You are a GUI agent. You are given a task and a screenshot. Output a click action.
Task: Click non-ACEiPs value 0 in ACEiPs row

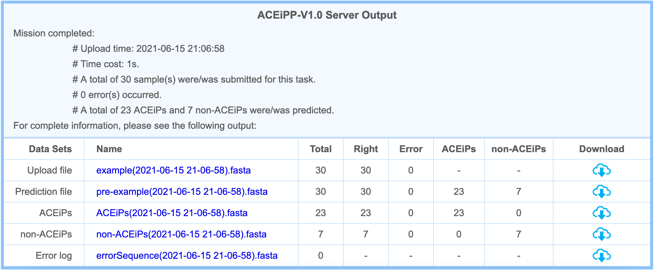click(519, 213)
